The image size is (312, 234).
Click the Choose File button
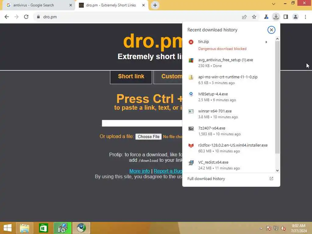(148, 137)
